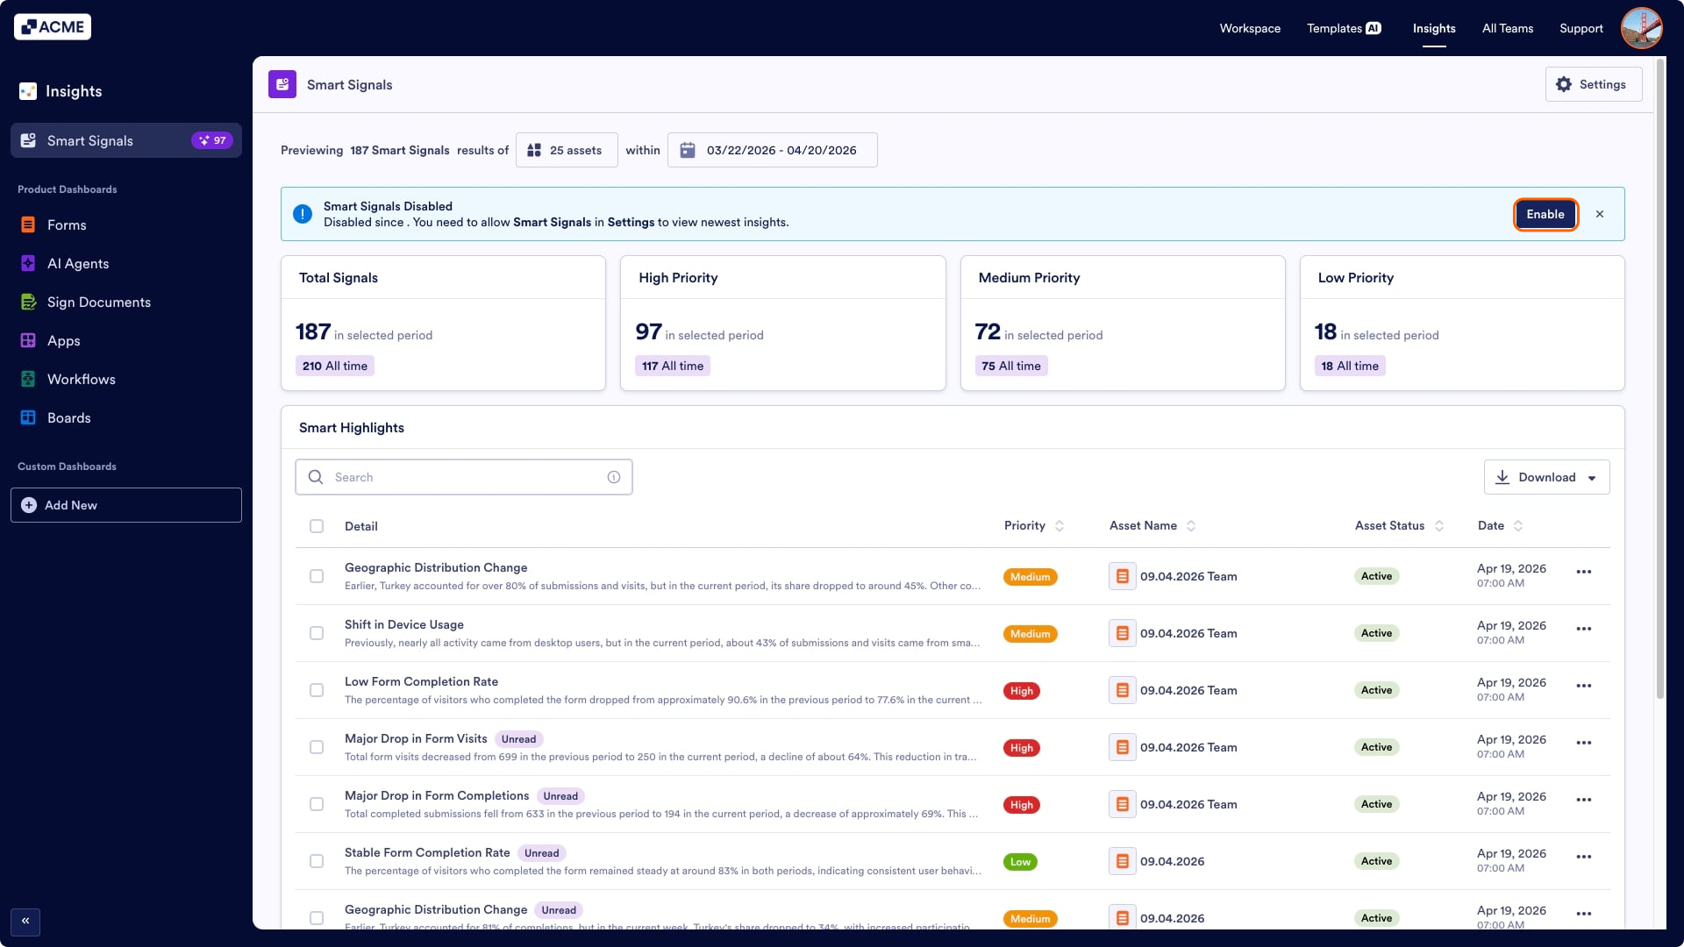Open the All Teams menu item
The height and width of the screenshot is (947, 1684).
pyautogui.click(x=1508, y=29)
